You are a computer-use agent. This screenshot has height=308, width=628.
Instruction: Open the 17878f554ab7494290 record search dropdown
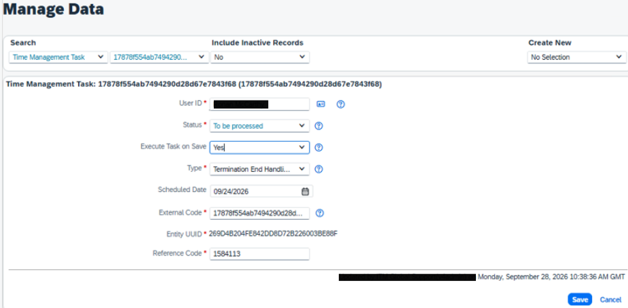pos(160,57)
